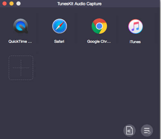
Task: Open the audio format settings icon
Action: point(129,130)
